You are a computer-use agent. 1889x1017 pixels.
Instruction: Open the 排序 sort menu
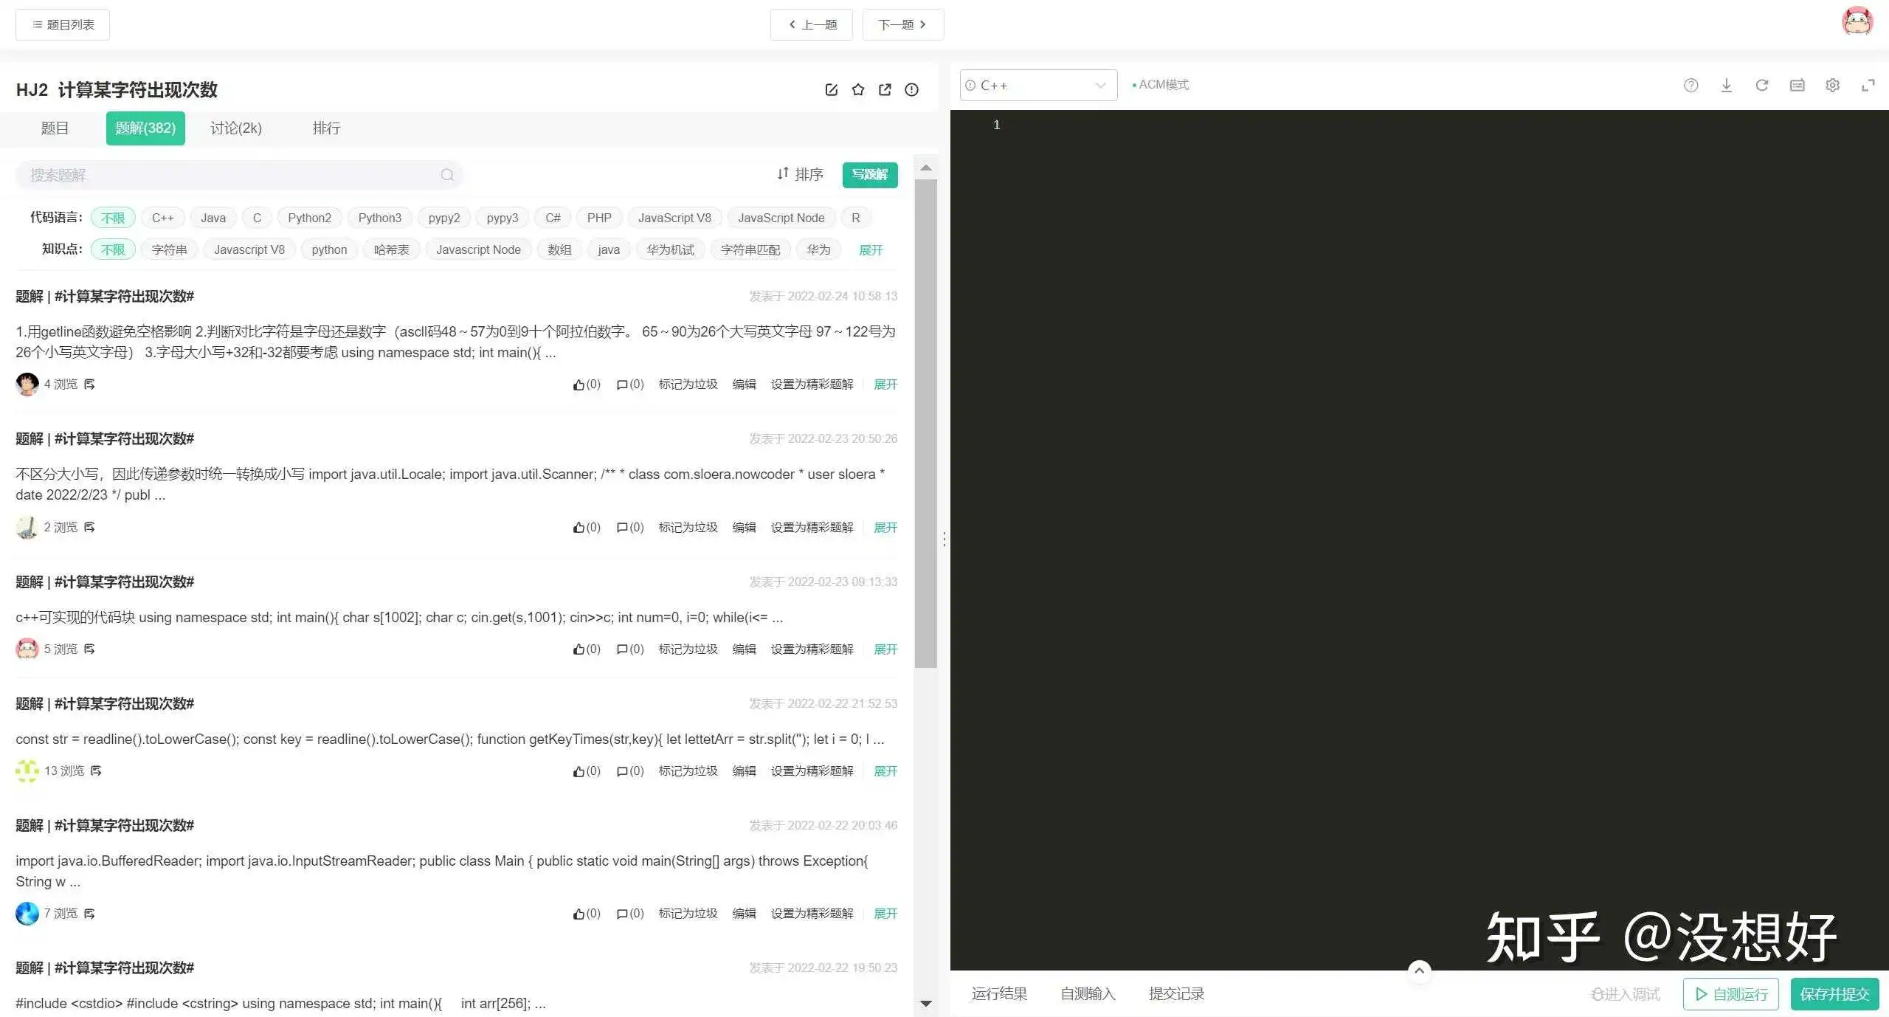(x=800, y=174)
